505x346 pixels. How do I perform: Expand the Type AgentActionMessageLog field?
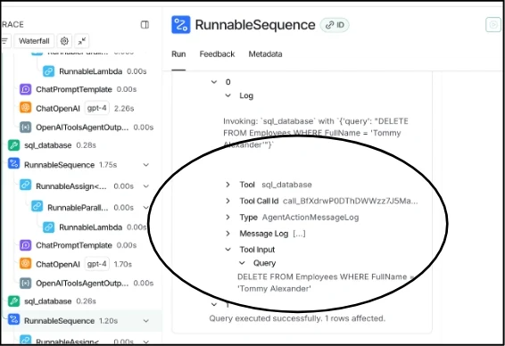pos(228,218)
